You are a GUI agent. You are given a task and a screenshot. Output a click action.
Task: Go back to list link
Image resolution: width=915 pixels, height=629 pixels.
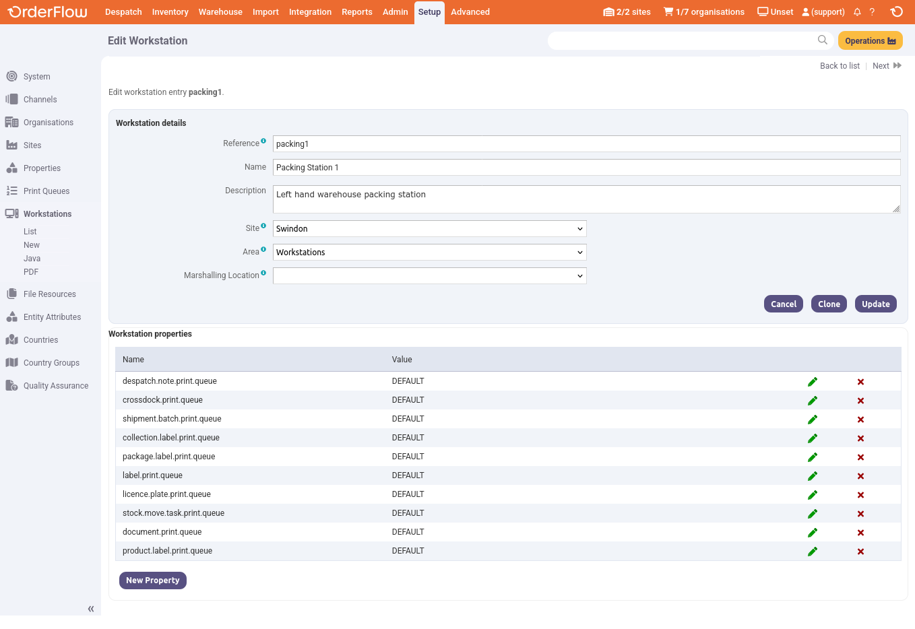[x=840, y=66]
